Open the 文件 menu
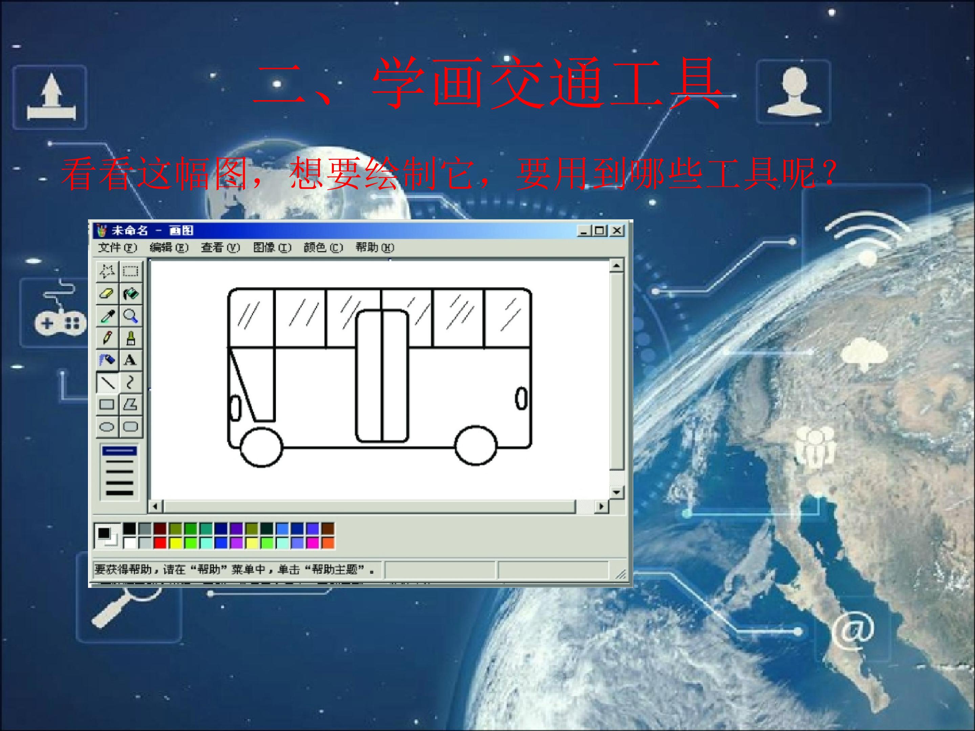 118,248
